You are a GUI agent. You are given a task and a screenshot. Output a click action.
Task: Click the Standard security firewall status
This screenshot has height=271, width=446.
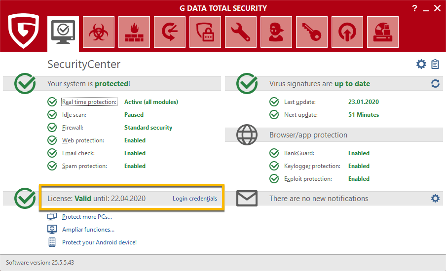point(148,128)
